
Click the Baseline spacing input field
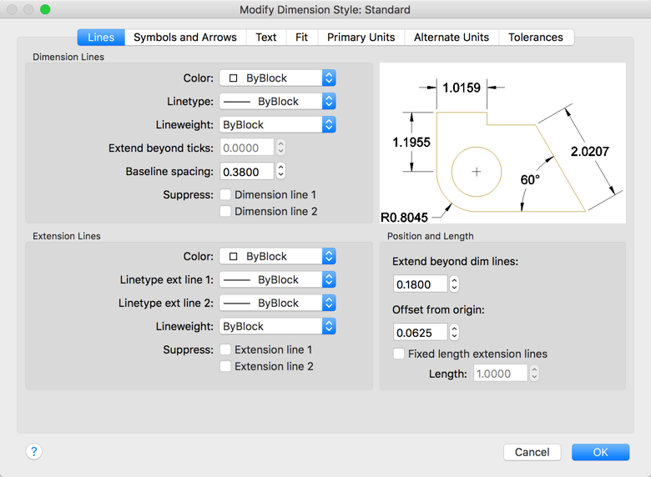tap(246, 171)
